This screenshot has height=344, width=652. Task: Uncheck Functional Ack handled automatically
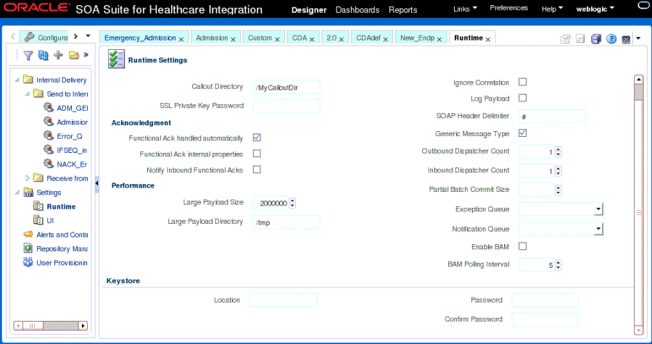[257, 138]
